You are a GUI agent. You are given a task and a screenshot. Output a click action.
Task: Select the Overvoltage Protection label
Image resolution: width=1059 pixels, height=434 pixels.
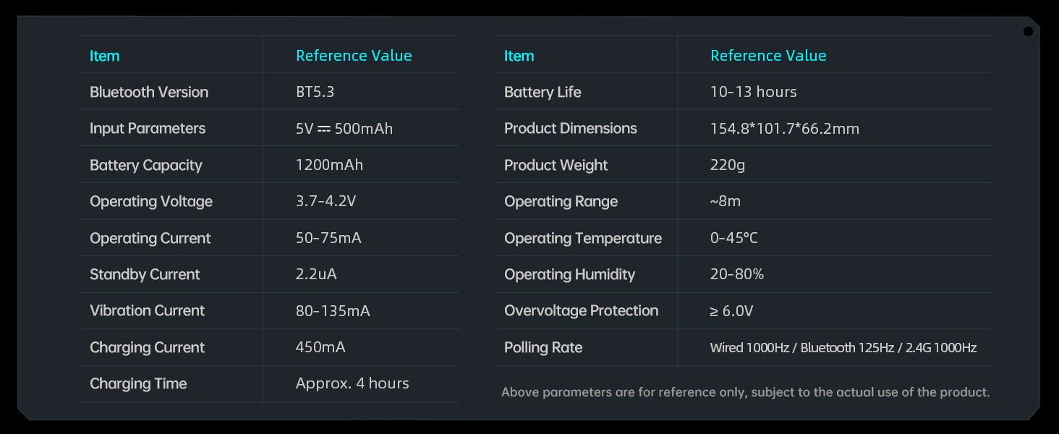[582, 310]
